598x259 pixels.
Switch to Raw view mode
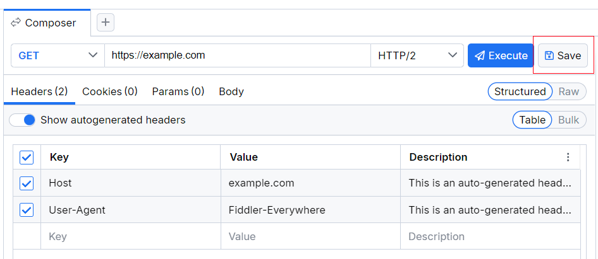569,91
